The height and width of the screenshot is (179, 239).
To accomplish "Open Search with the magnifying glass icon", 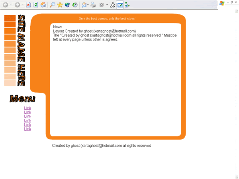I will click(52, 5).
